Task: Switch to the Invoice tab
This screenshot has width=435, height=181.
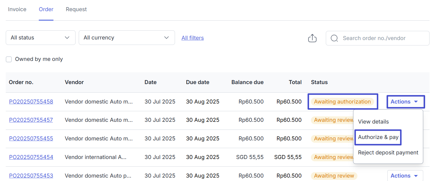Action: pyautogui.click(x=17, y=9)
